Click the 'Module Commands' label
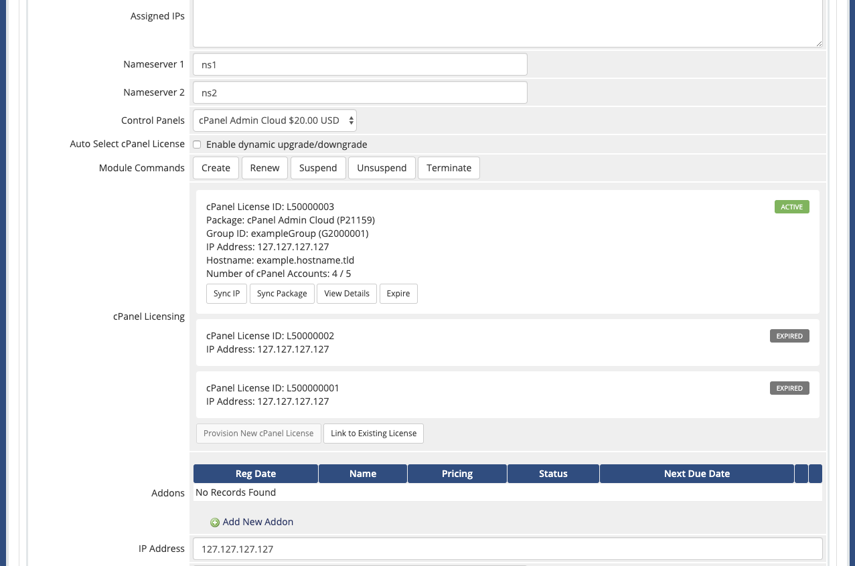 click(142, 168)
